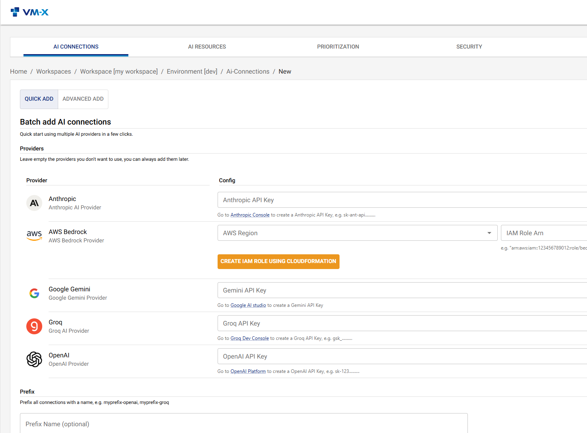
Task: Click the VM-X logo
Action: pos(29,12)
